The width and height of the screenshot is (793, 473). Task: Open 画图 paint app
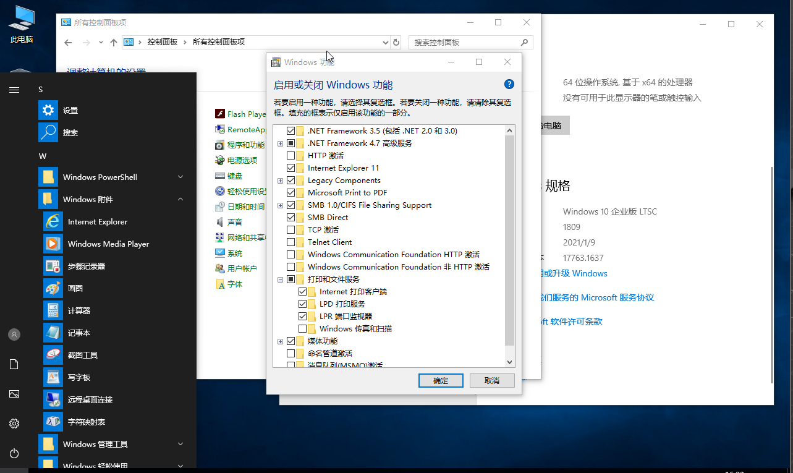[53, 288]
